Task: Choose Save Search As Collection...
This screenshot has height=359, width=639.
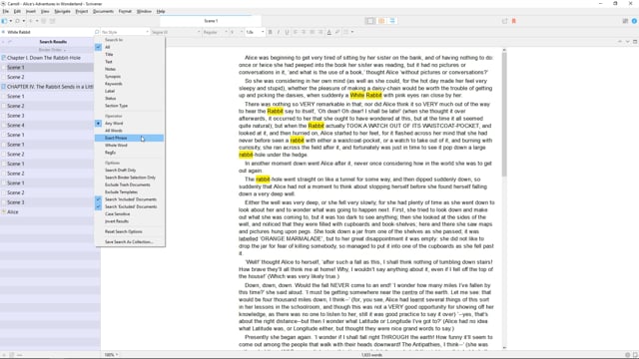Action: point(130,241)
